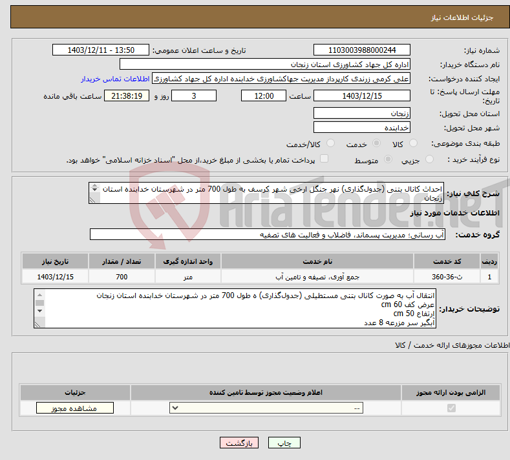
Task: Click the quantity cell 700
Action: (122, 277)
